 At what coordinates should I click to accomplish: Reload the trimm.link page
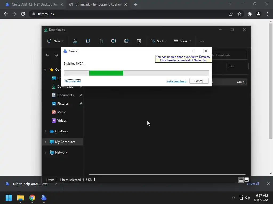click(x=23, y=14)
